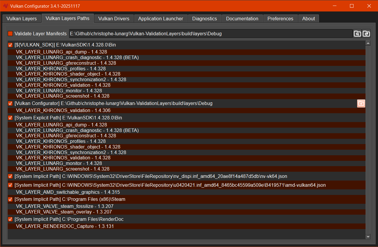Screen dimensions: 378x247
Task: Select the VK_LAYER_RENDERDOC_Capture layer row
Action: click(x=65, y=226)
